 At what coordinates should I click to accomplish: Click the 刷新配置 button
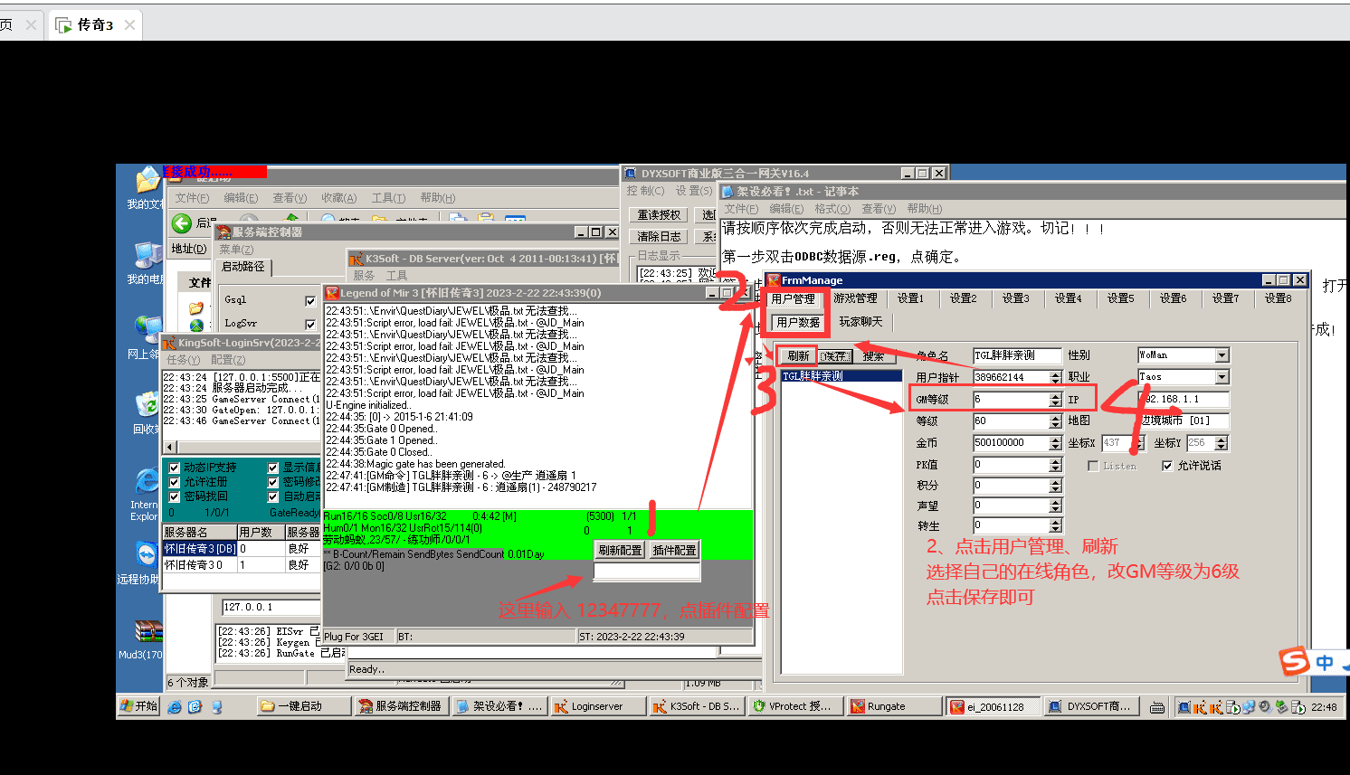[620, 550]
